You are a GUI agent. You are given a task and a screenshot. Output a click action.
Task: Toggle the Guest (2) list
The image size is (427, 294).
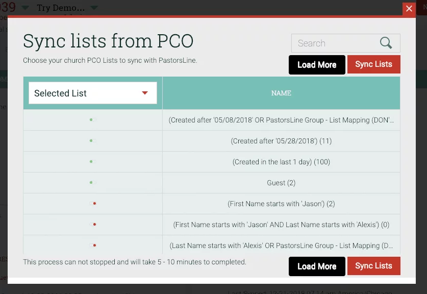pyautogui.click(x=92, y=183)
